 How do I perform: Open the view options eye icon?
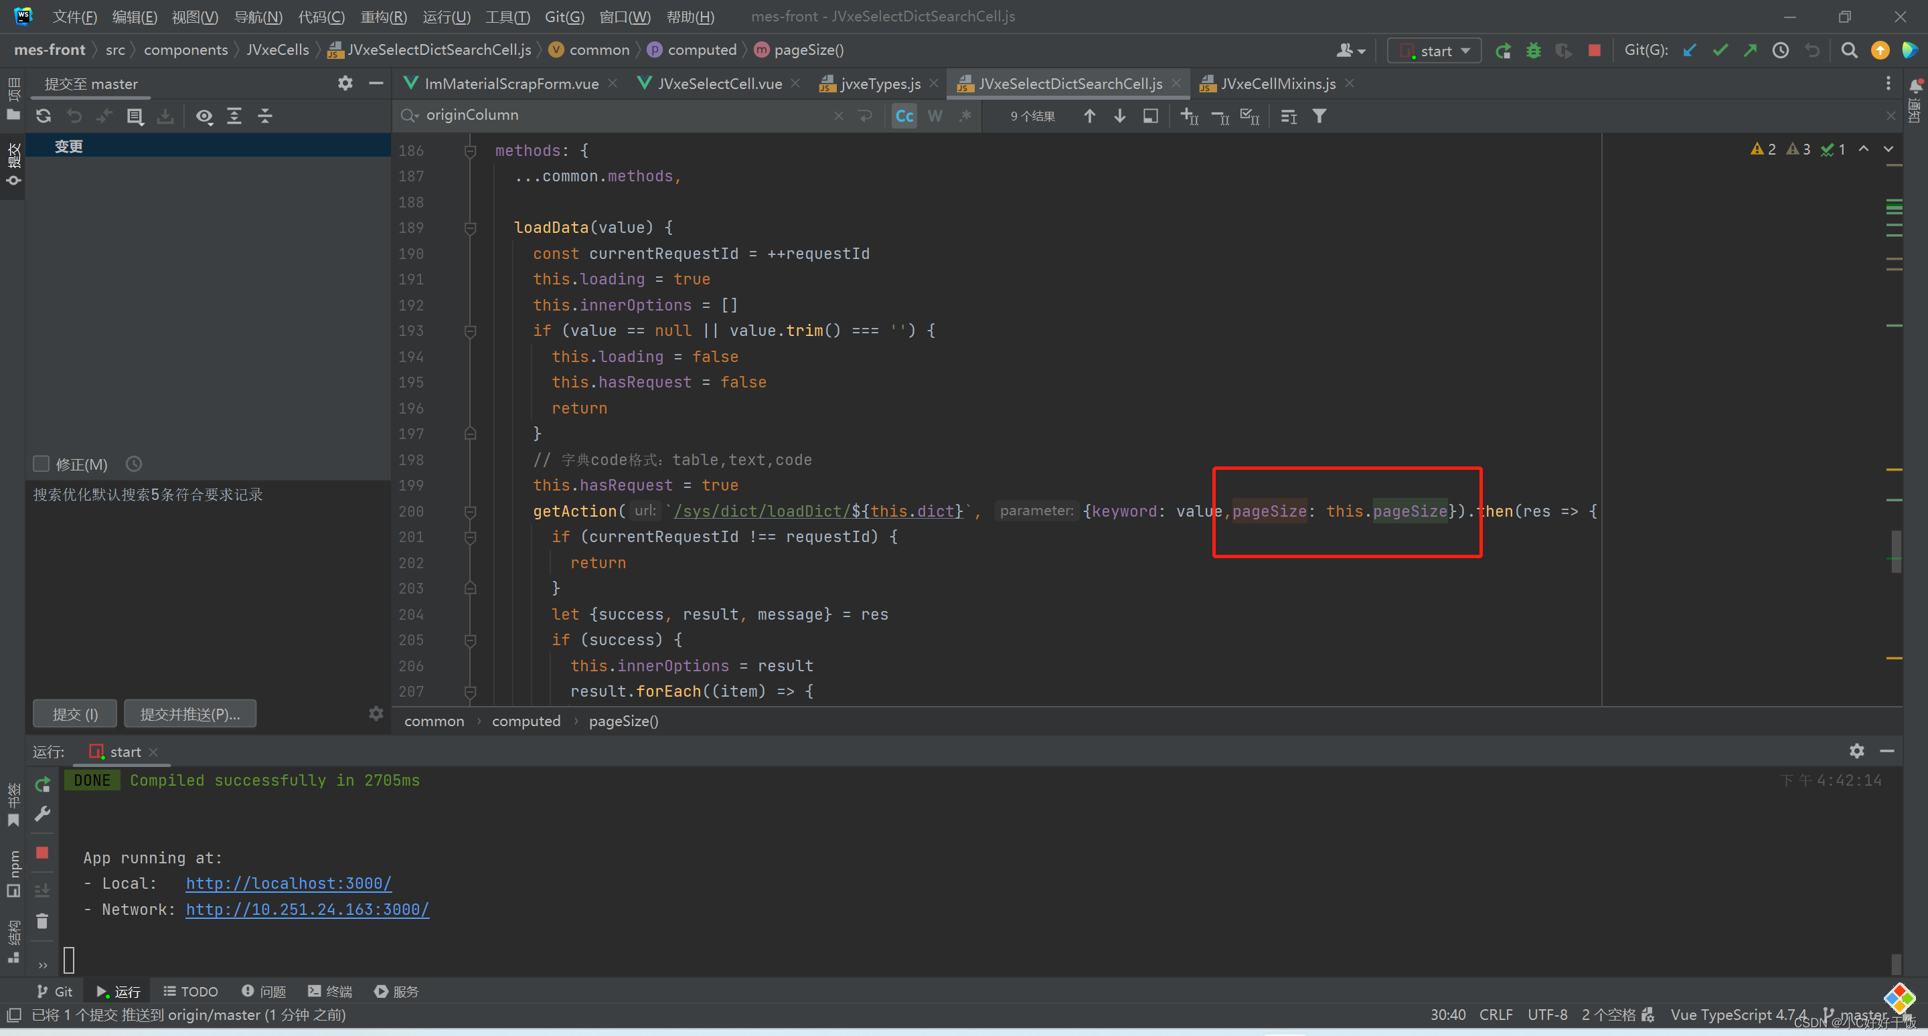coord(204,116)
